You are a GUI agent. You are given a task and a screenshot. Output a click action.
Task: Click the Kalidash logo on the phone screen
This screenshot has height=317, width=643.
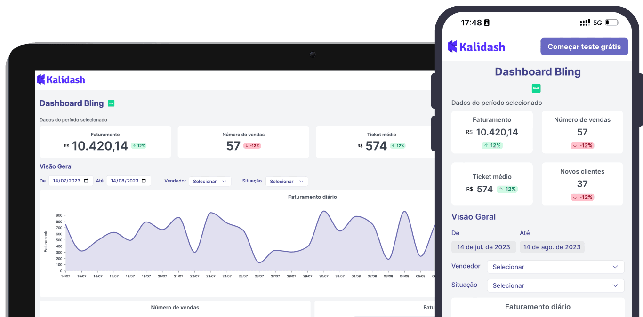476,47
